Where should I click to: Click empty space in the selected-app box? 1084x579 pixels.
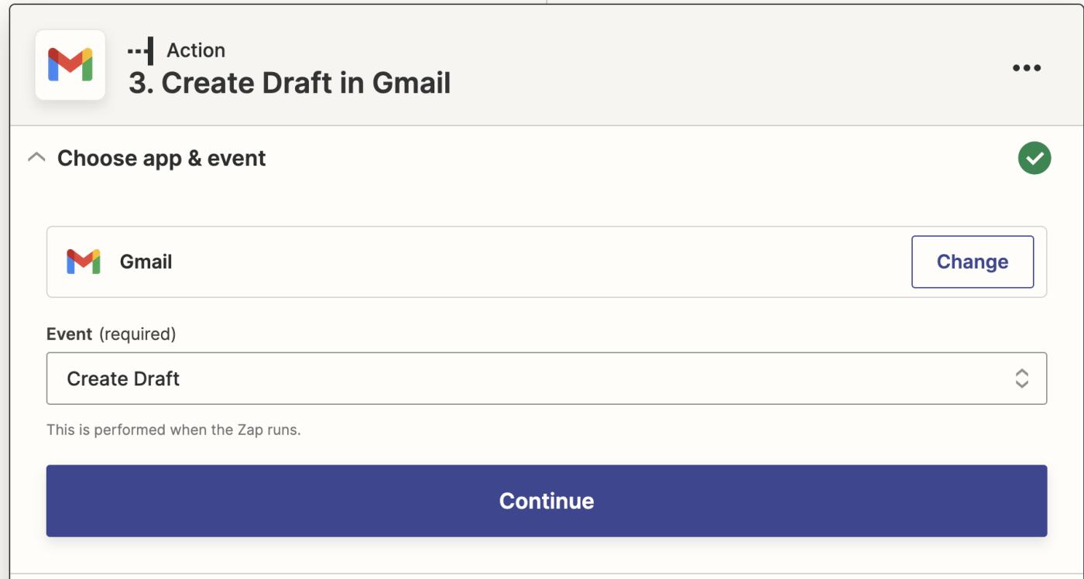click(542, 262)
